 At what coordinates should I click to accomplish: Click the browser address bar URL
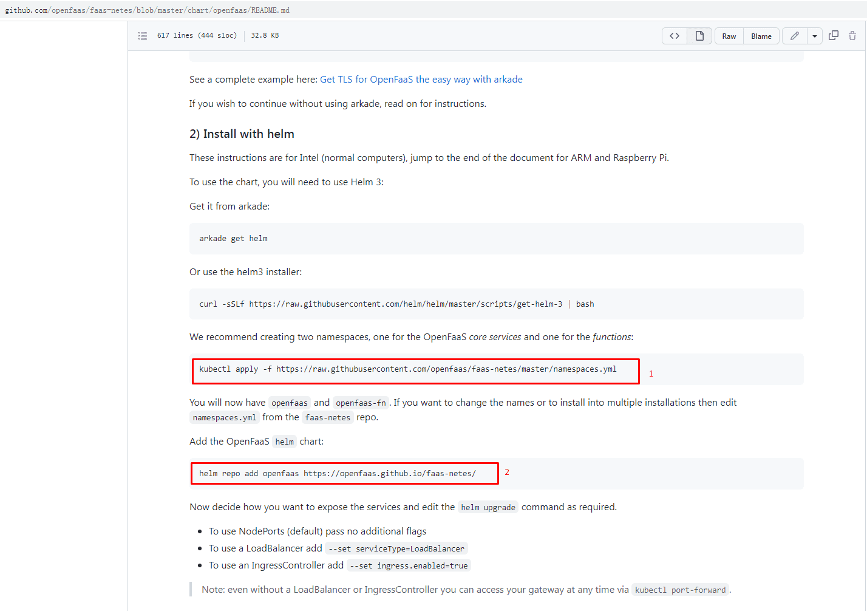[148, 10]
